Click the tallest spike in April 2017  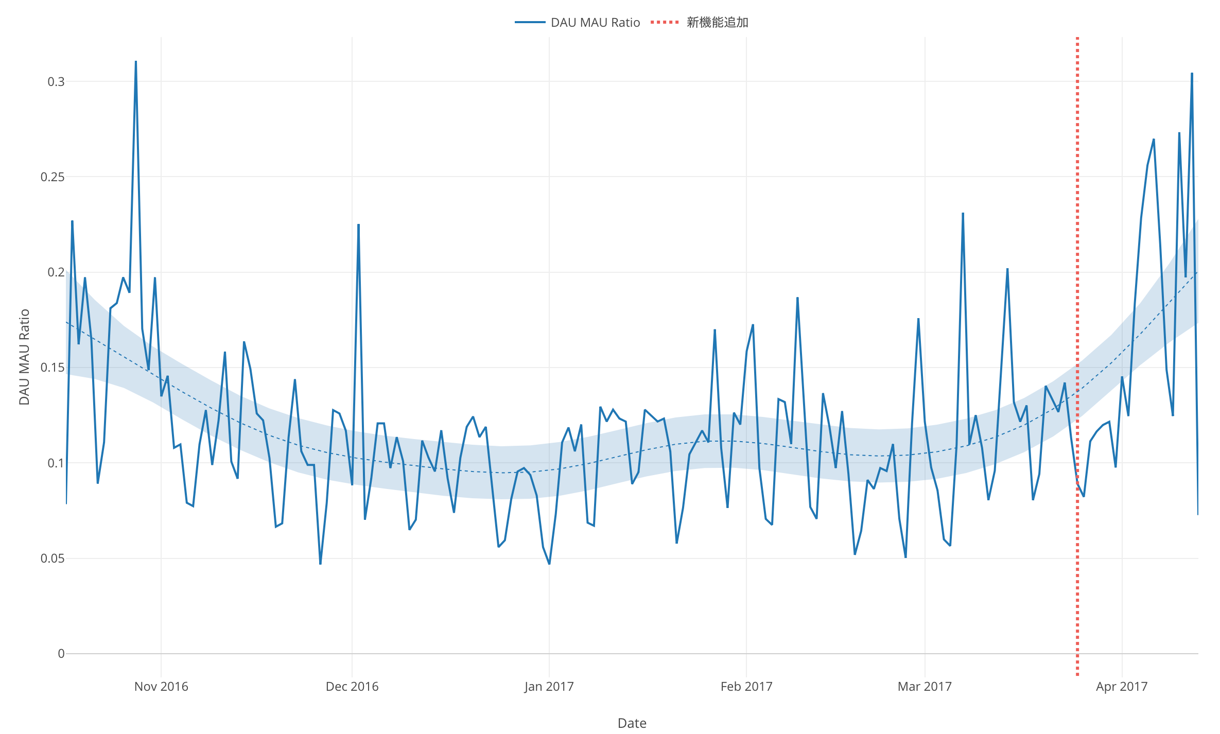click(1192, 74)
